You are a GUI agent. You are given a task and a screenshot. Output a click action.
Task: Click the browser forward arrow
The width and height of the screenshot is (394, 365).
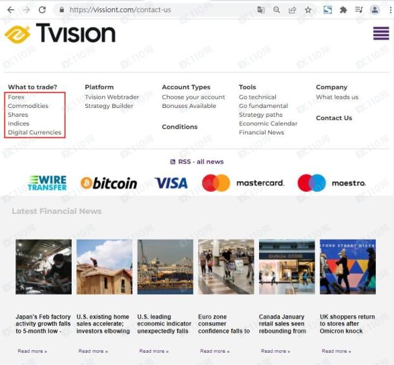coord(26,10)
